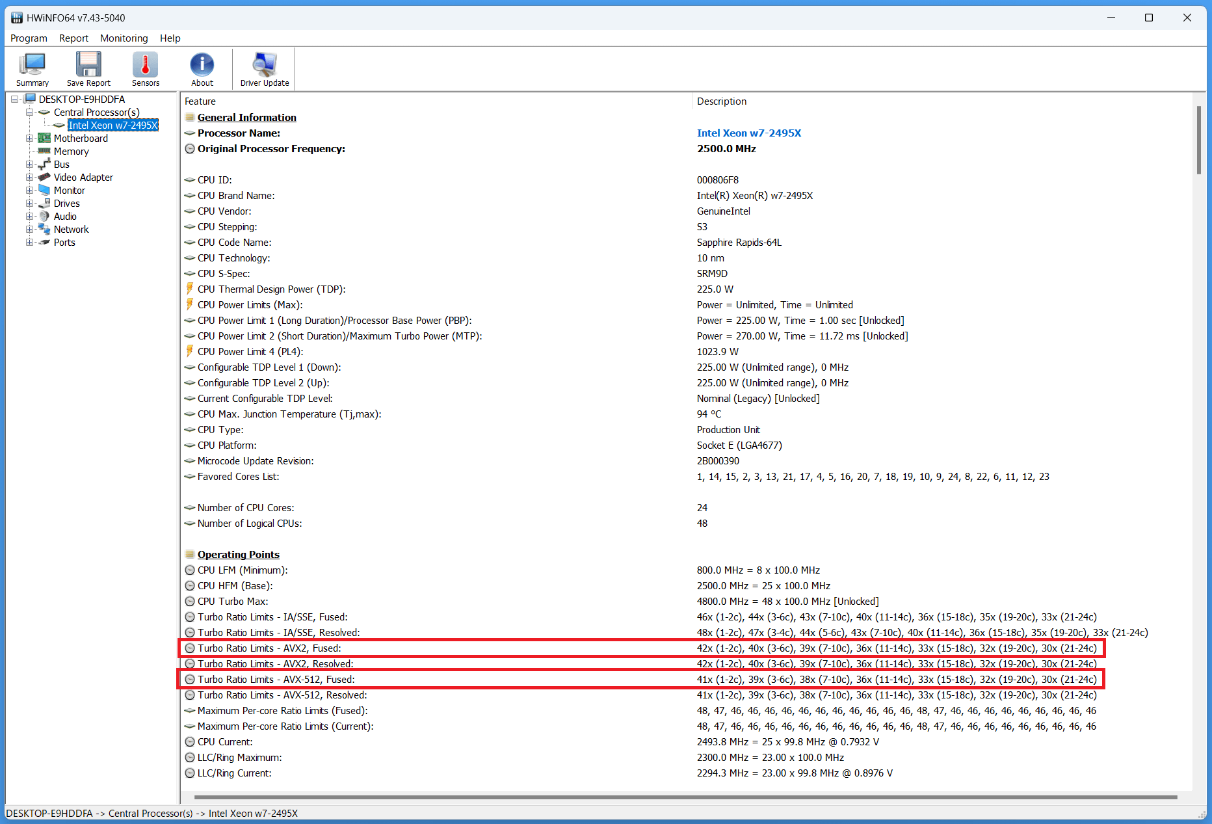Select Intel Xeon w7-2495X tree item
The image size is (1212, 824).
click(x=113, y=125)
